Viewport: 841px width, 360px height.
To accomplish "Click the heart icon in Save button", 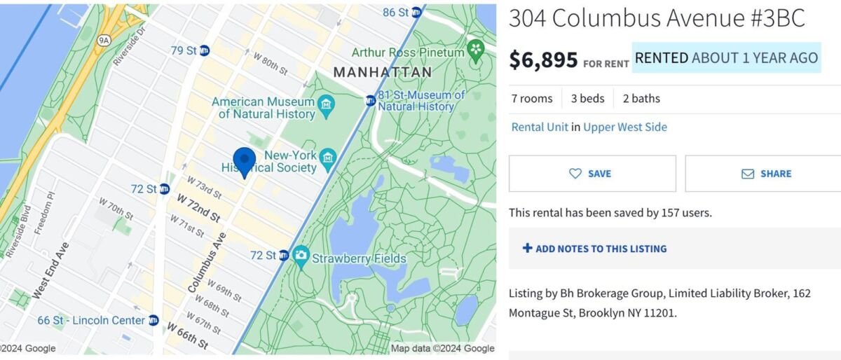I will [x=575, y=174].
